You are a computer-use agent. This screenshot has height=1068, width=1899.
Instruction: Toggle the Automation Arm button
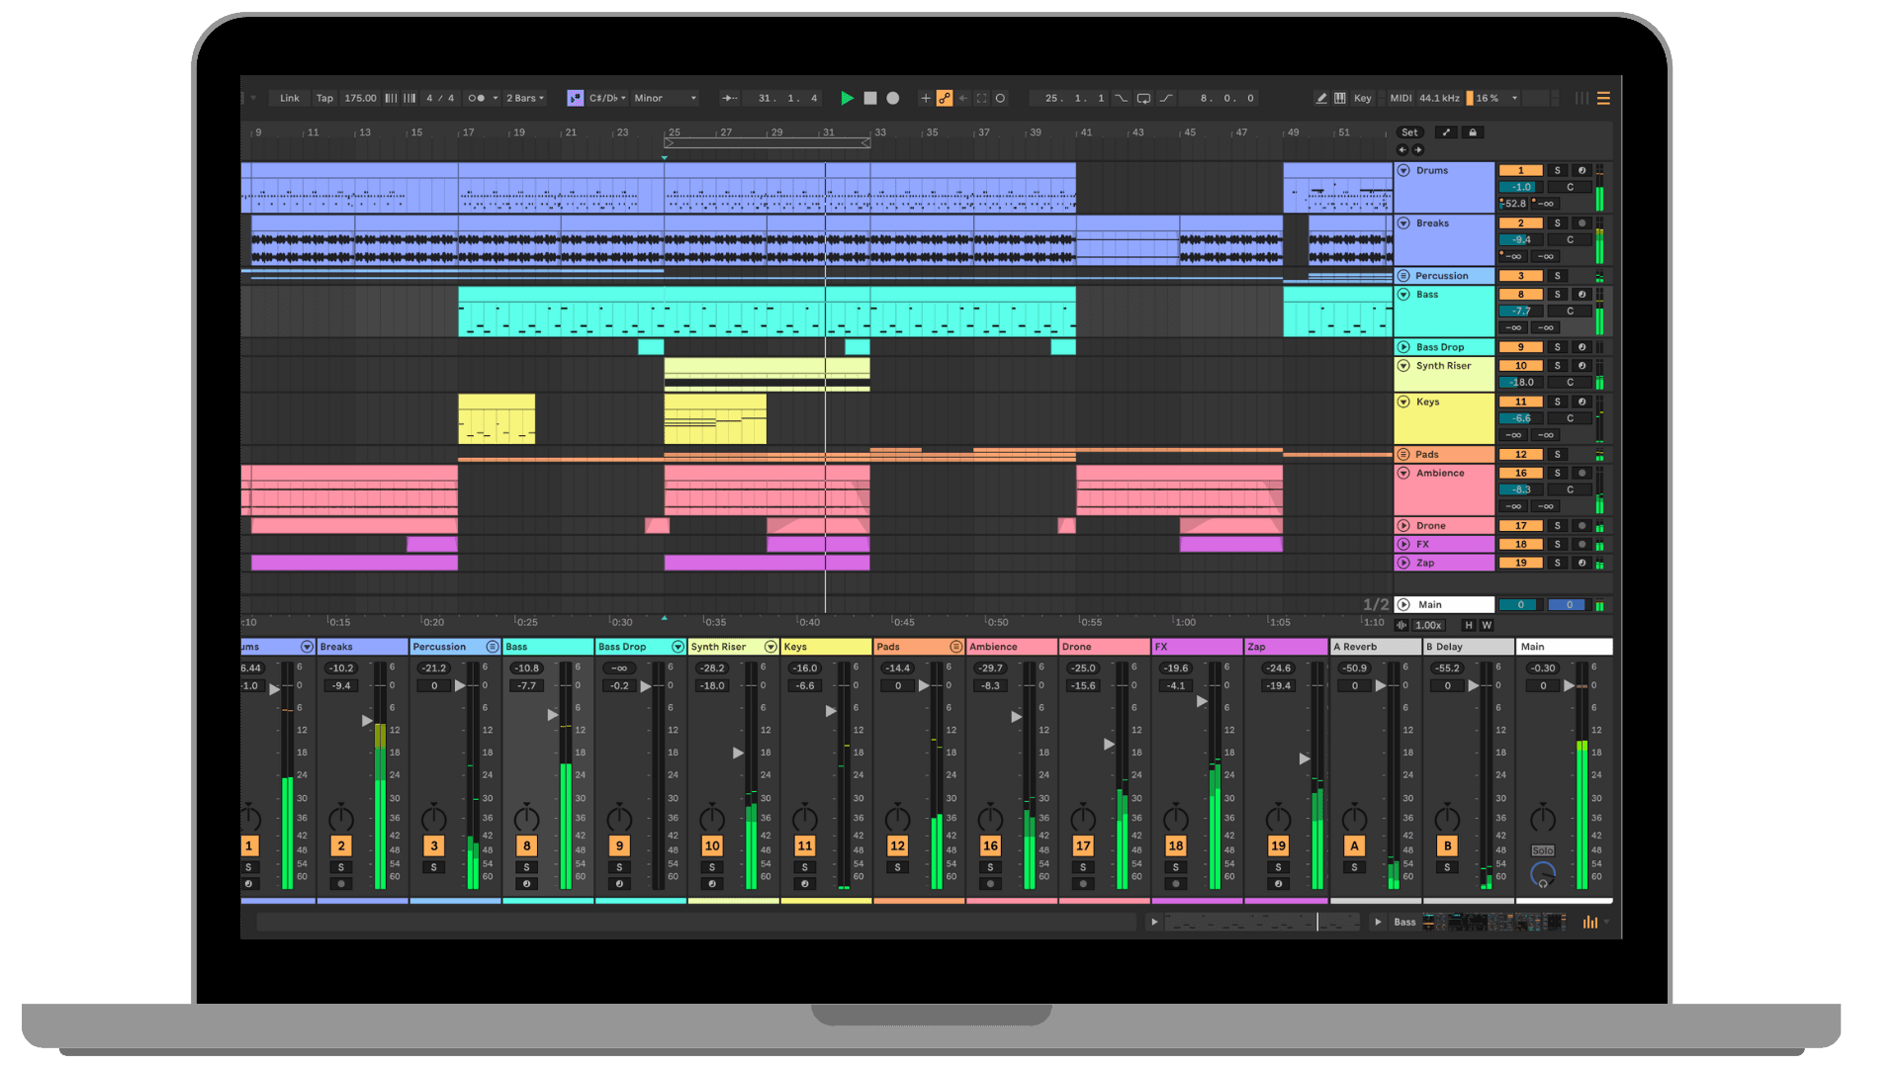pyautogui.click(x=945, y=98)
